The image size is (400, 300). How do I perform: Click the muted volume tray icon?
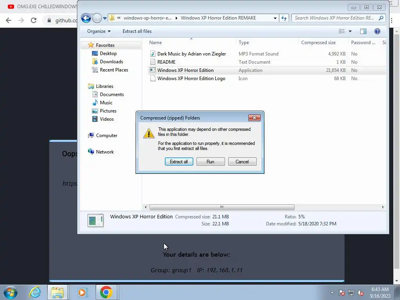[361, 293]
